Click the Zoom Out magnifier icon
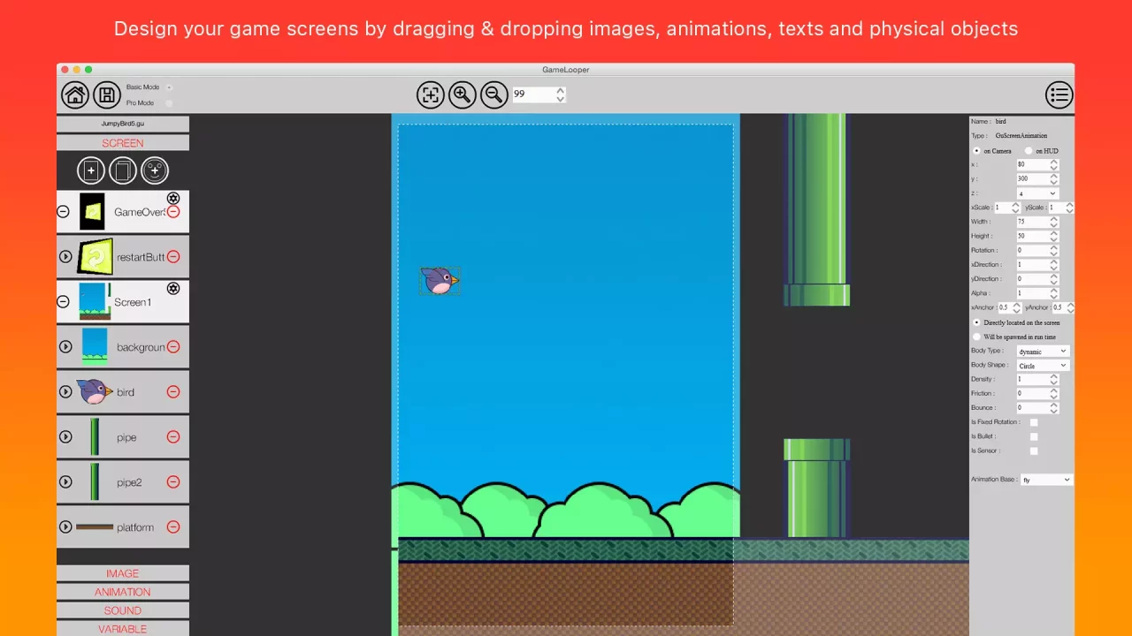The width and height of the screenshot is (1132, 636). pyautogui.click(x=493, y=95)
